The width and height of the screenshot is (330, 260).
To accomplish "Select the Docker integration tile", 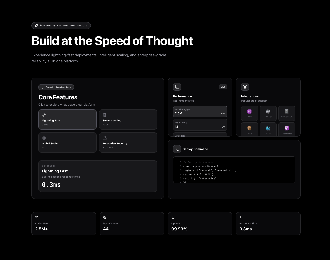I will click(x=268, y=129).
